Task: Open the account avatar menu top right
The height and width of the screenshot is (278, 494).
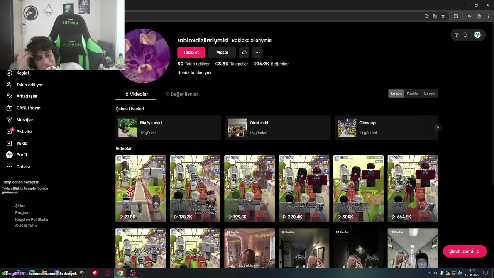Action: pyautogui.click(x=477, y=35)
